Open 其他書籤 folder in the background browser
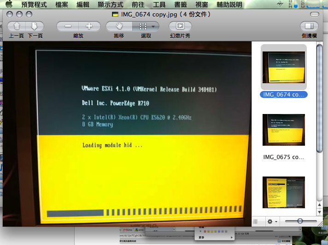This screenshot has width=328, height=245. coord(284,241)
